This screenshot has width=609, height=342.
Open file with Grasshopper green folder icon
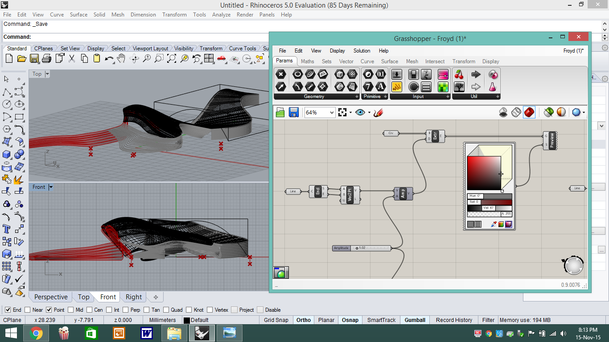tap(280, 112)
